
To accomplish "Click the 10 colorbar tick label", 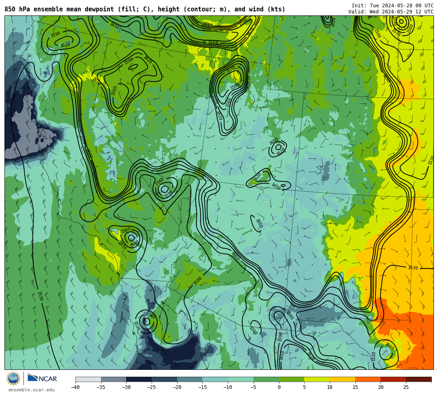I will click(330, 387).
